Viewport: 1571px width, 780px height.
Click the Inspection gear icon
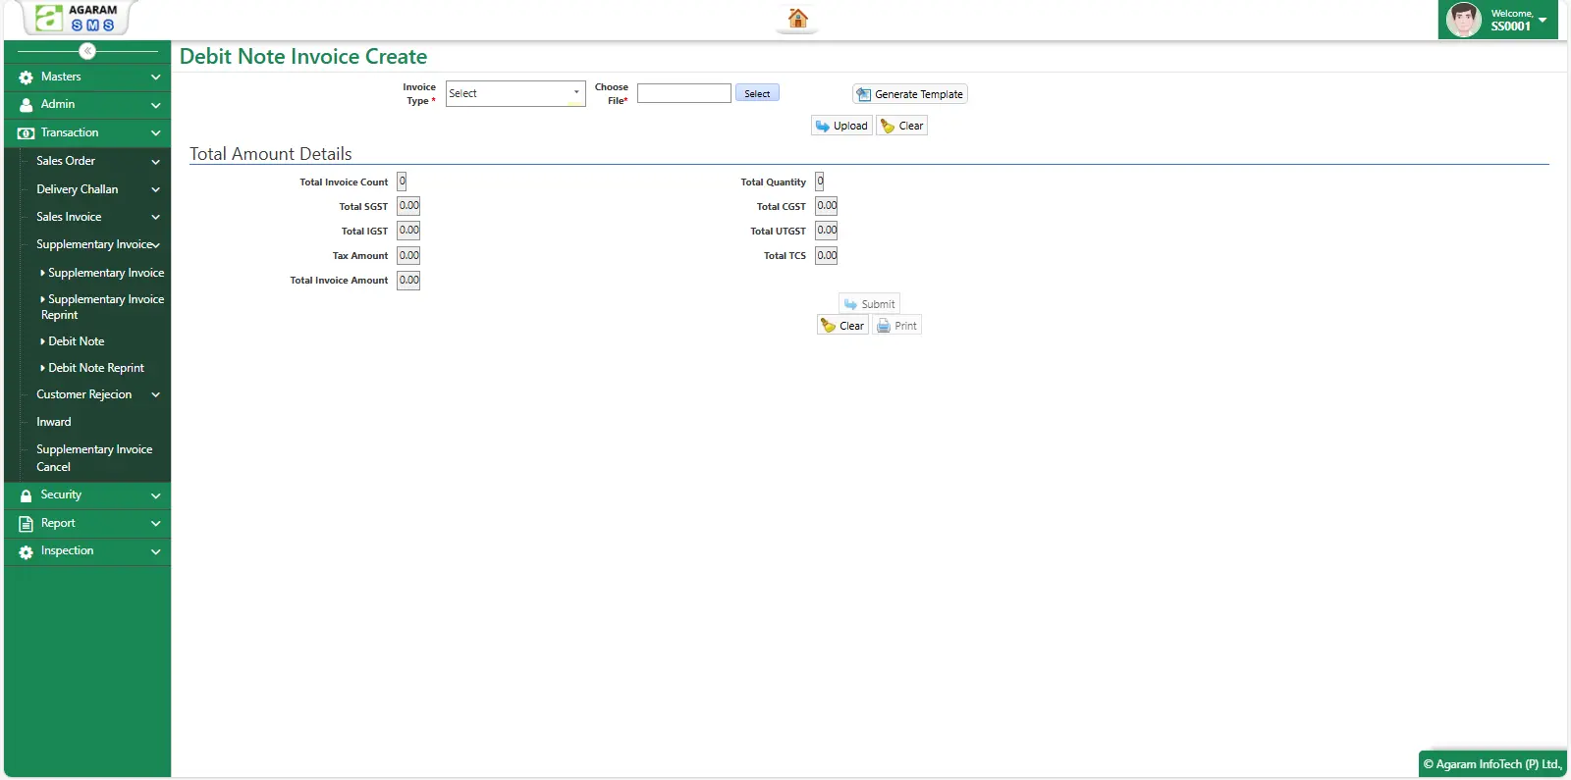[27, 552]
